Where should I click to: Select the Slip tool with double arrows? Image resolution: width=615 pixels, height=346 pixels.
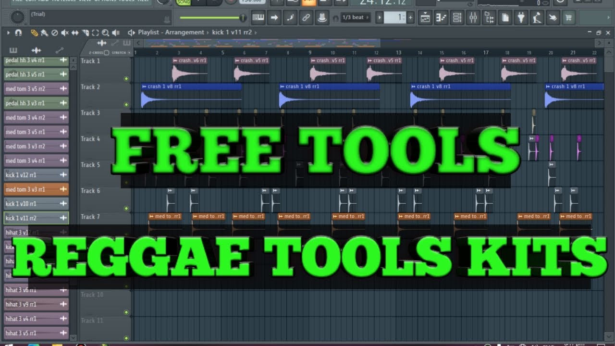[x=75, y=33]
